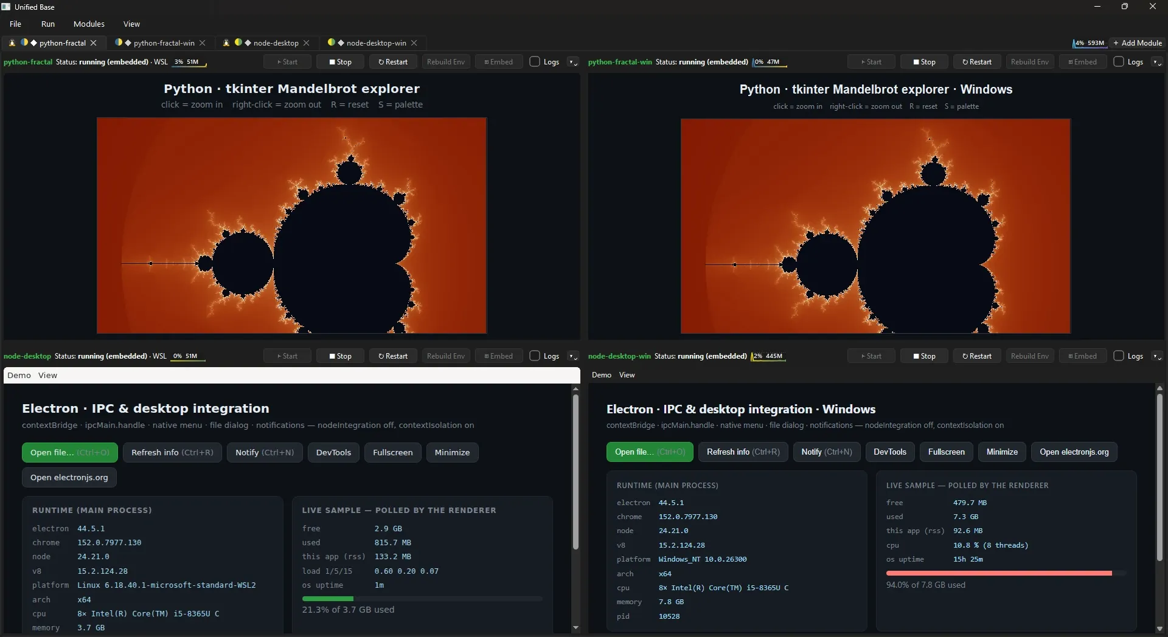Click Embed in the node-desktop toolbar
Viewport: 1168px width, 637px height.
[x=499, y=356]
